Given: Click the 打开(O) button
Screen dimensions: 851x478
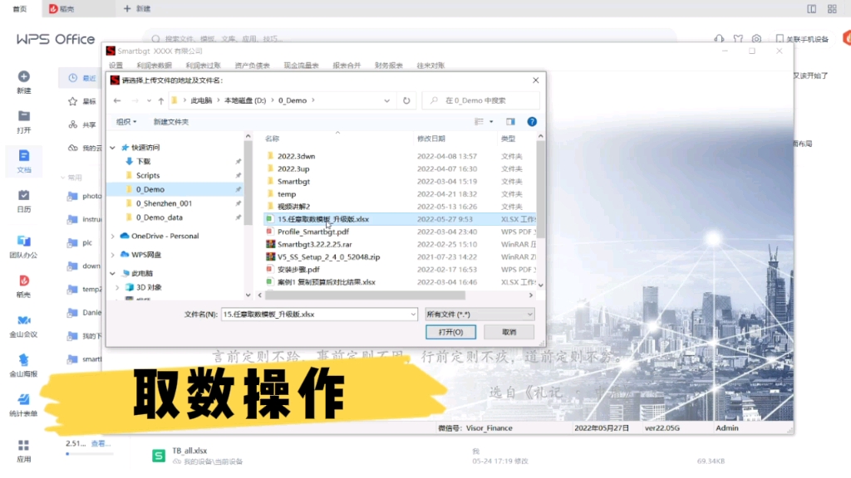Looking at the screenshot, I should [x=450, y=331].
